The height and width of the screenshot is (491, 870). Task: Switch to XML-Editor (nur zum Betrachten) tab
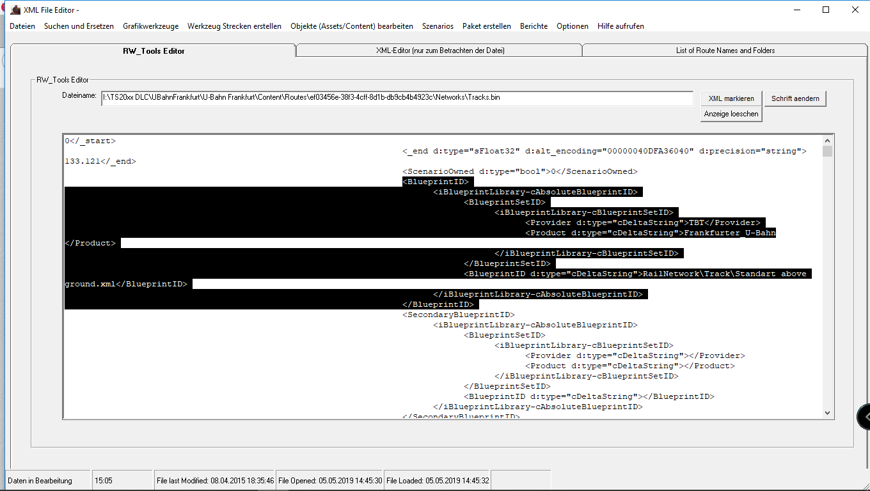click(x=439, y=51)
